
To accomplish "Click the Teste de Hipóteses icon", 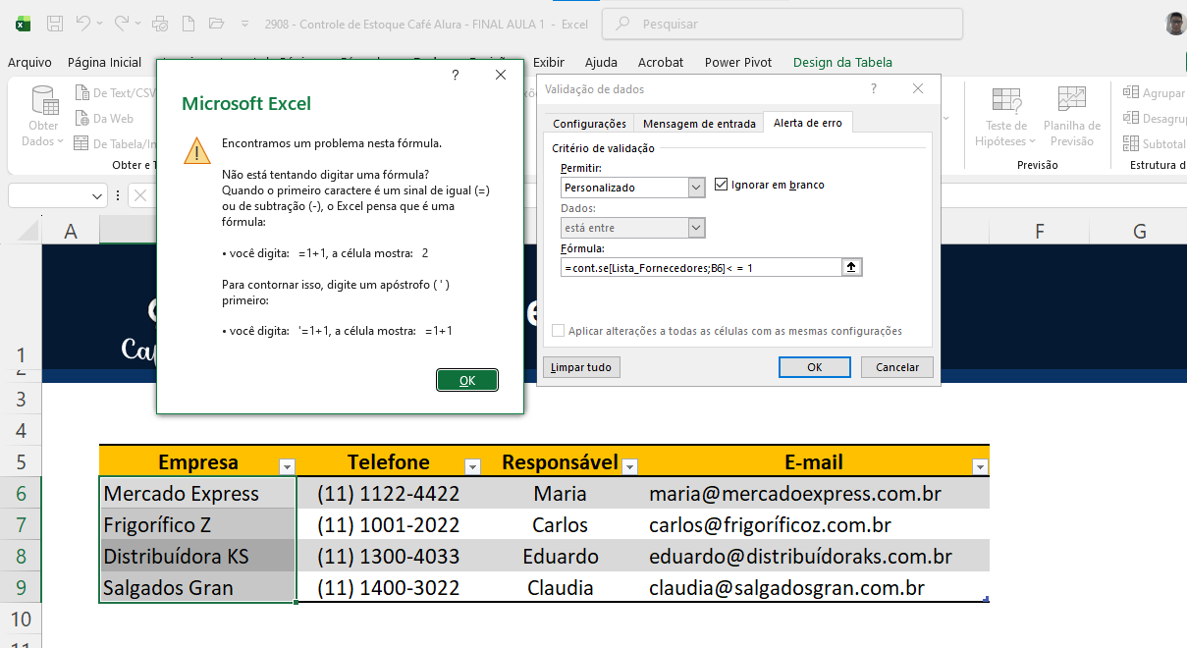I will tap(1005, 100).
